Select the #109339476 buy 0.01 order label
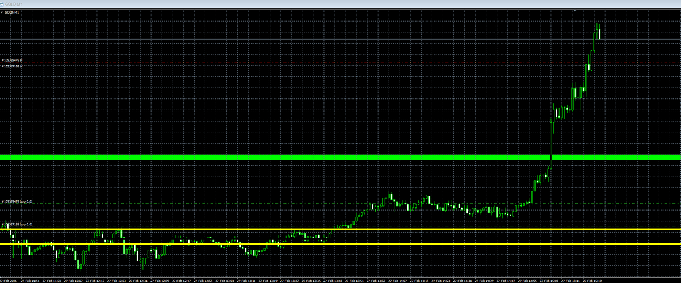This screenshot has height=283, width=681. coord(18,201)
